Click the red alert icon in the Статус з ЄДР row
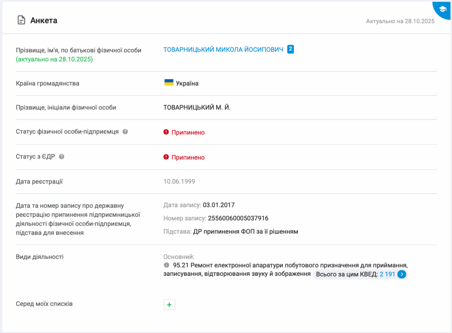The height and width of the screenshot is (333, 452). tap(166, 157)
